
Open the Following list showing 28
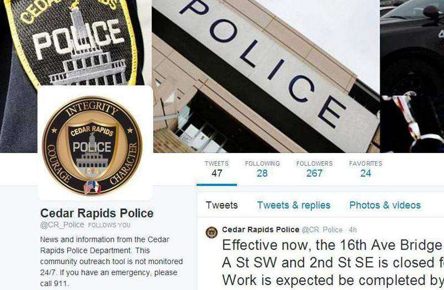tap(262, 169)
